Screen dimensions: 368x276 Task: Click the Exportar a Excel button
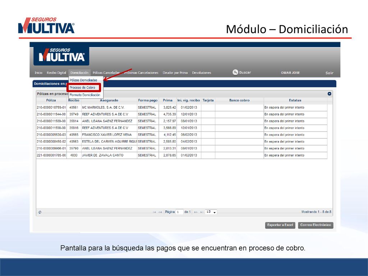click(x=280, y=225)
